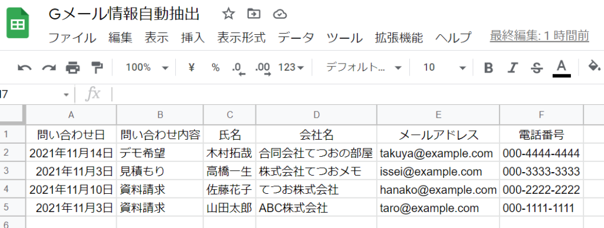Open the font size 10 dropdown

444,68
